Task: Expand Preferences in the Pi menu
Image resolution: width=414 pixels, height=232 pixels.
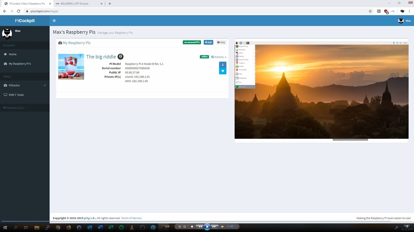Action: [x=245, y=78]
